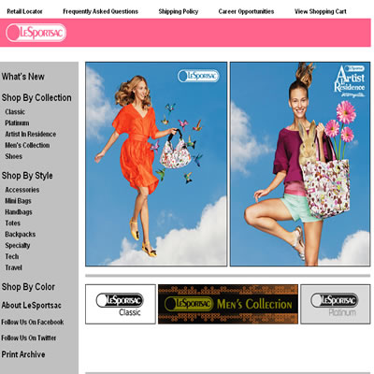Browse Accessories style link
374x374 pixels.
pos(22,190)
